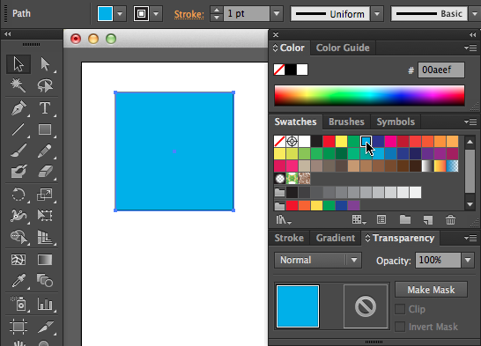Select the Blob Brush tool

(18, 172)
